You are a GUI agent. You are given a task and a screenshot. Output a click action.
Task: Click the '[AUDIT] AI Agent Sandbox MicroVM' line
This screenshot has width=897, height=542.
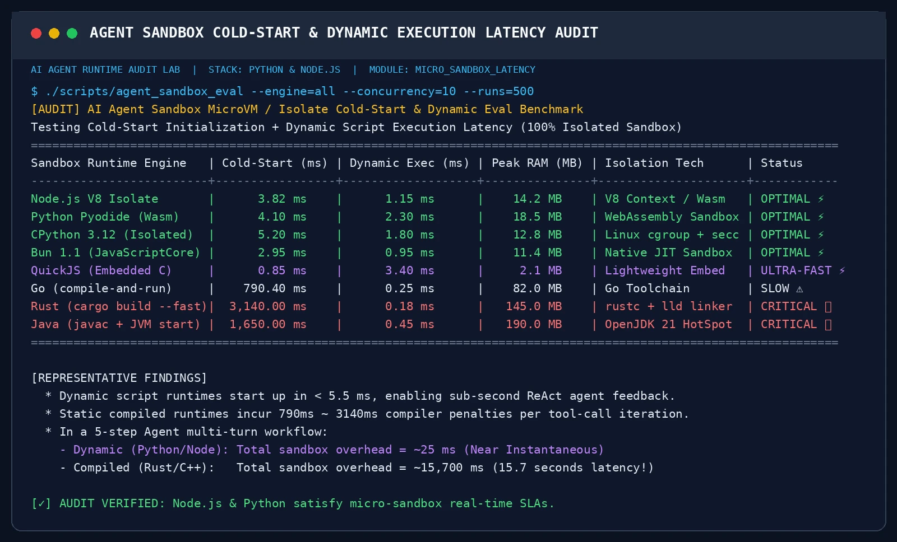pyautogui.click(x=307, y=109)
